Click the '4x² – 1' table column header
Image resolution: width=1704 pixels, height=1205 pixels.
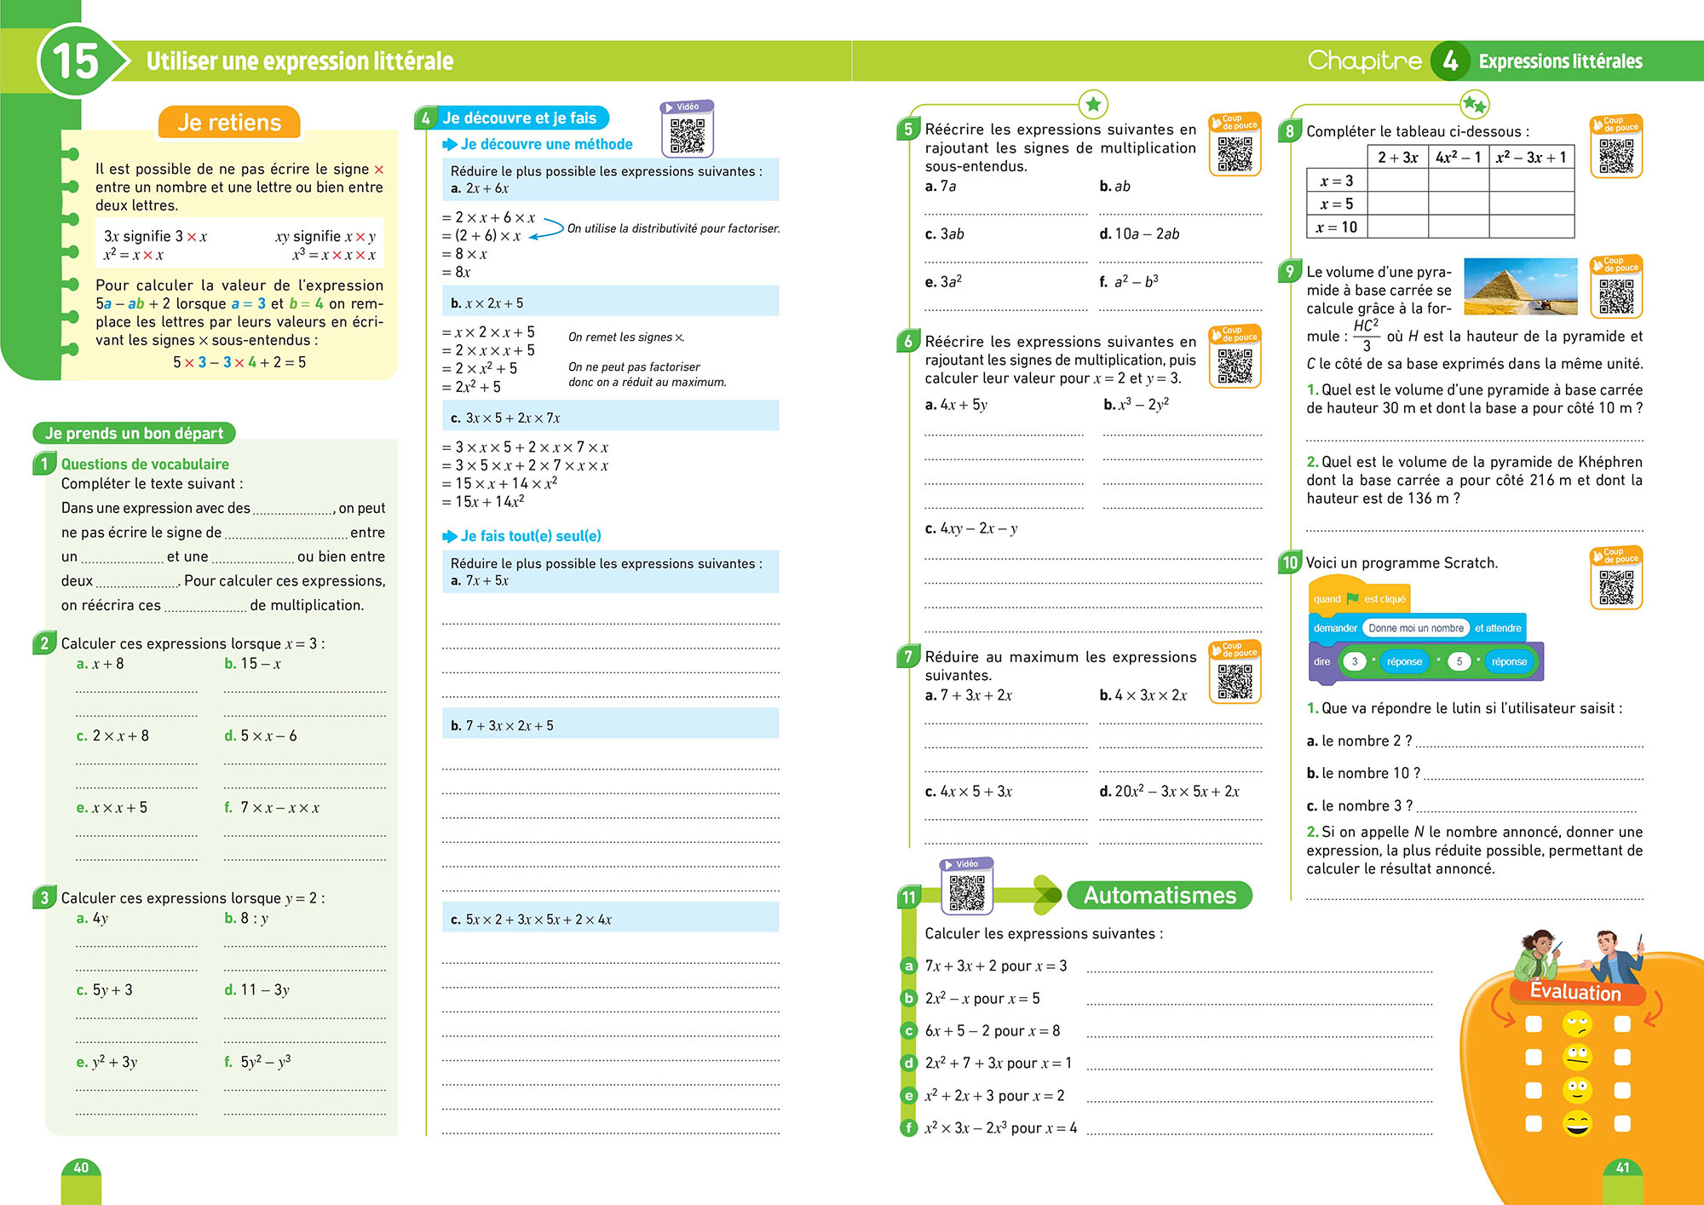1459,157
